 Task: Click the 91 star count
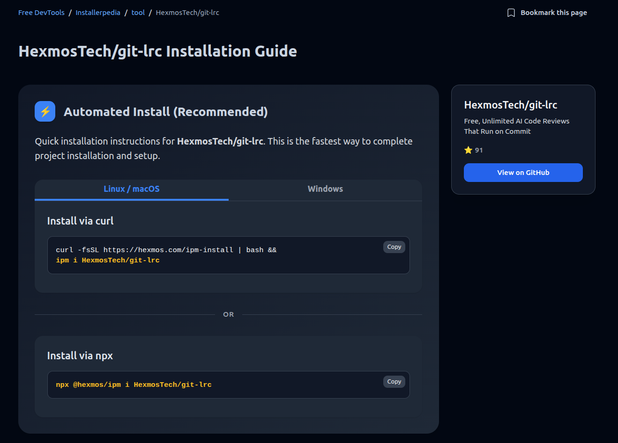(x=479, y=150)
